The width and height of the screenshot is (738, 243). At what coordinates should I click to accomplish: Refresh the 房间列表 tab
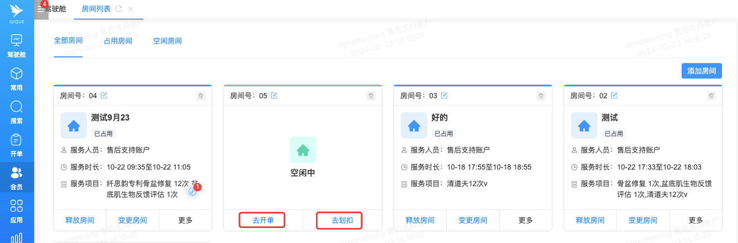pyautogui.click(x=119, y=9)
